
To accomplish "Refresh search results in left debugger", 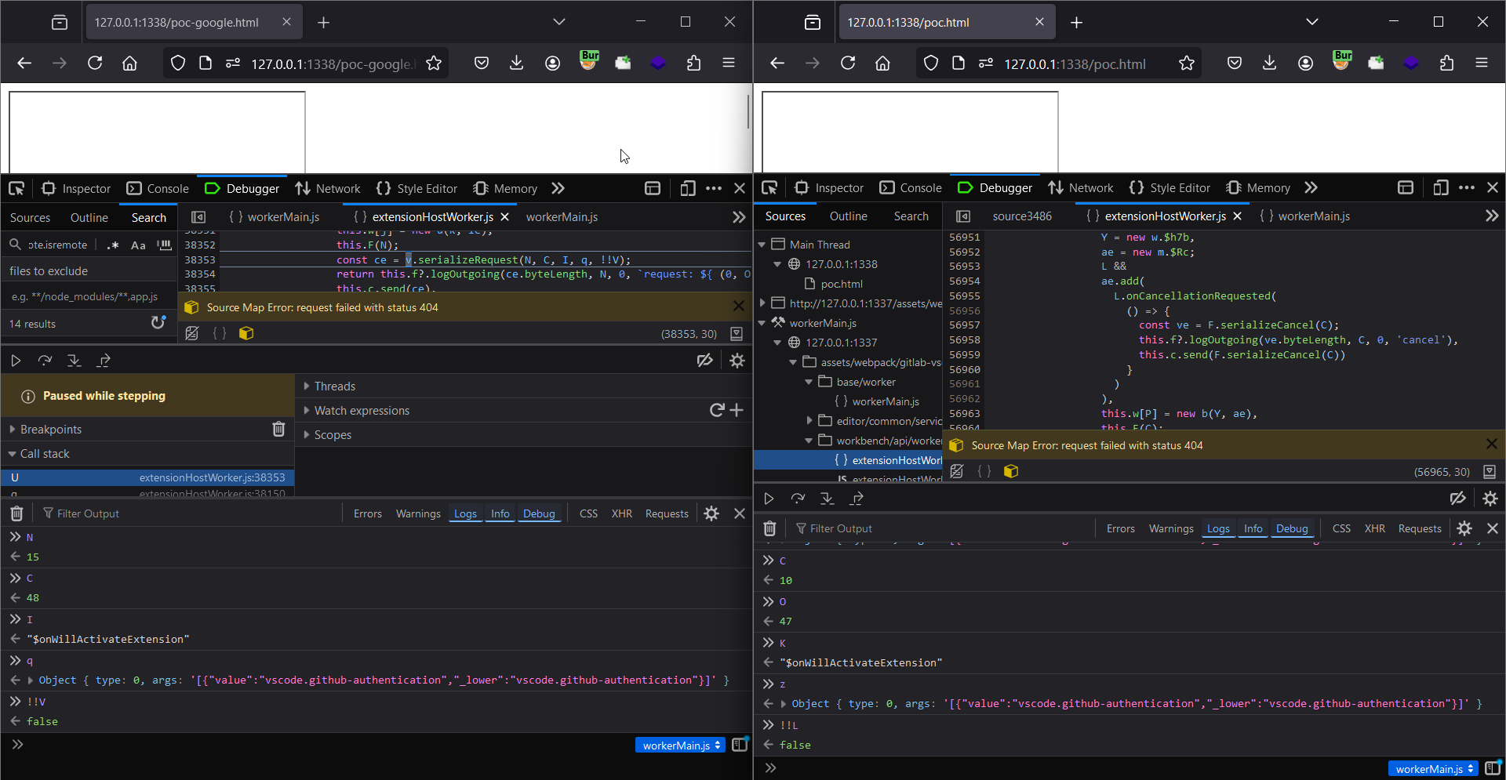I will tap(158, 323).
